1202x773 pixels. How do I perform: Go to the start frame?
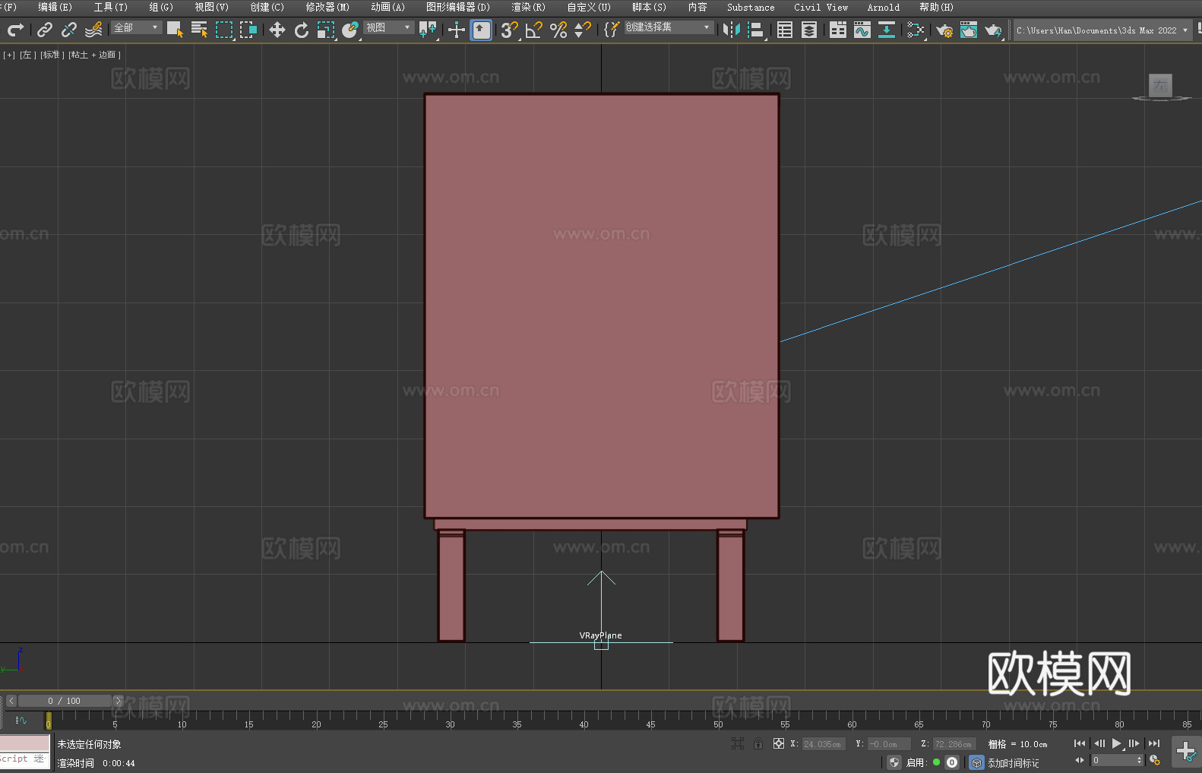point(1080,743)
